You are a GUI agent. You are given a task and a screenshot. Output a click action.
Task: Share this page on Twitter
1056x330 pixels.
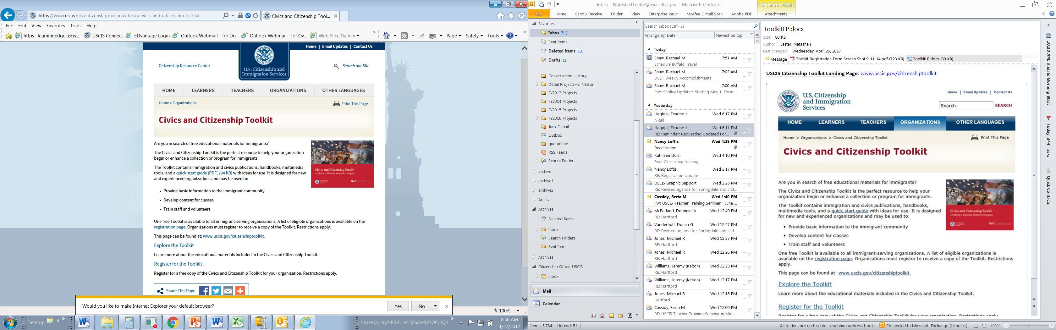point(216,291)
